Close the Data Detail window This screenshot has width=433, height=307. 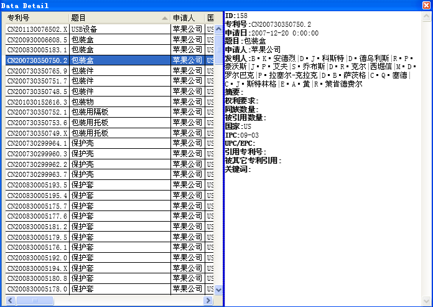[426, 5]
